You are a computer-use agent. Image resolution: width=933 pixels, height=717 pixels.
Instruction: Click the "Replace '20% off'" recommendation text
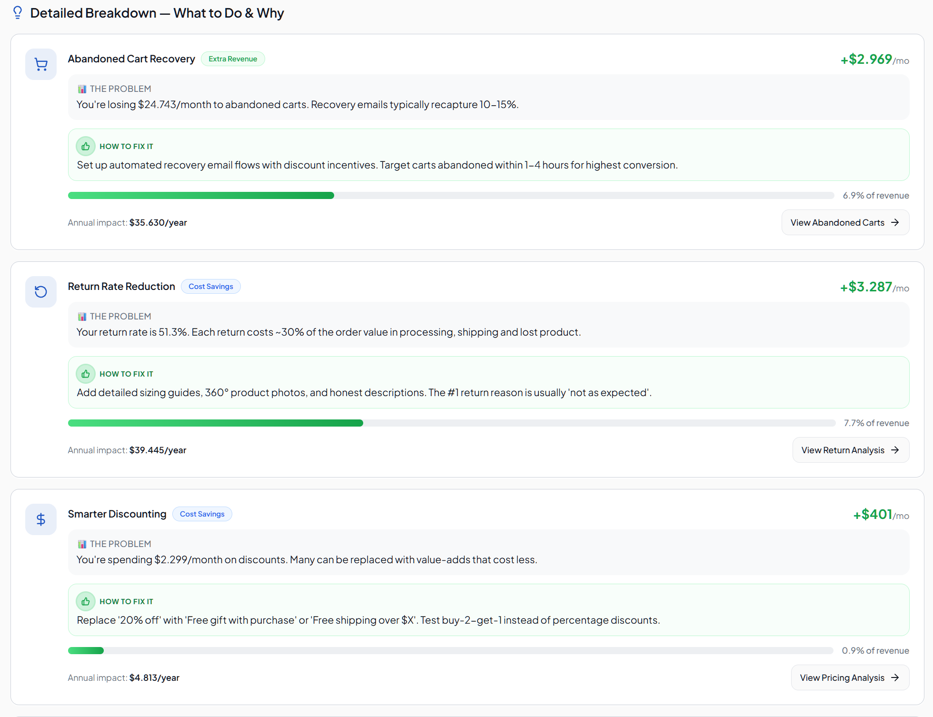pyautogui.click(x=368, y=620)
